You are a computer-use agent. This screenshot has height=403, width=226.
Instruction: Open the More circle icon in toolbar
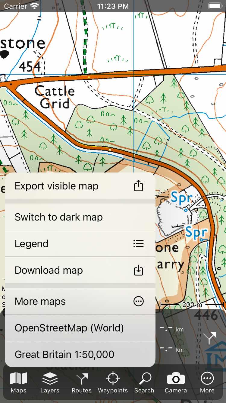click(207, 378)
